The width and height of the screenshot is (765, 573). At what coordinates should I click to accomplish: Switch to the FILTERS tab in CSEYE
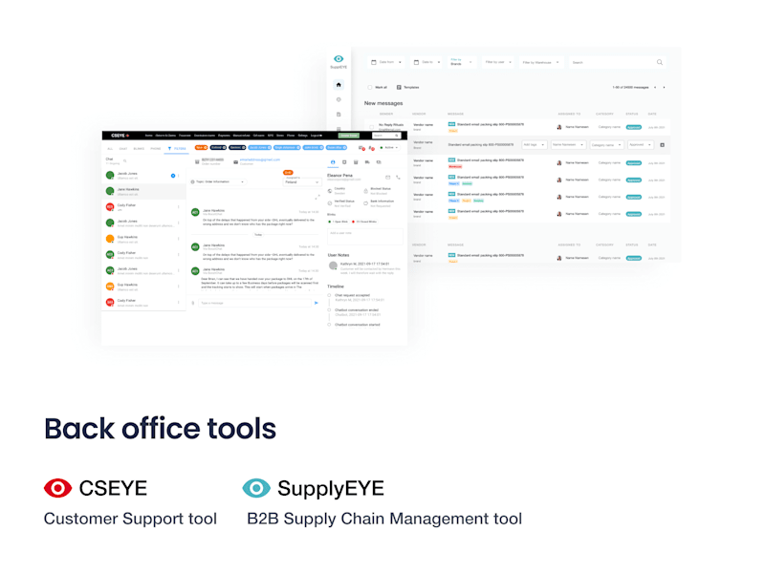tap(177, 149)
